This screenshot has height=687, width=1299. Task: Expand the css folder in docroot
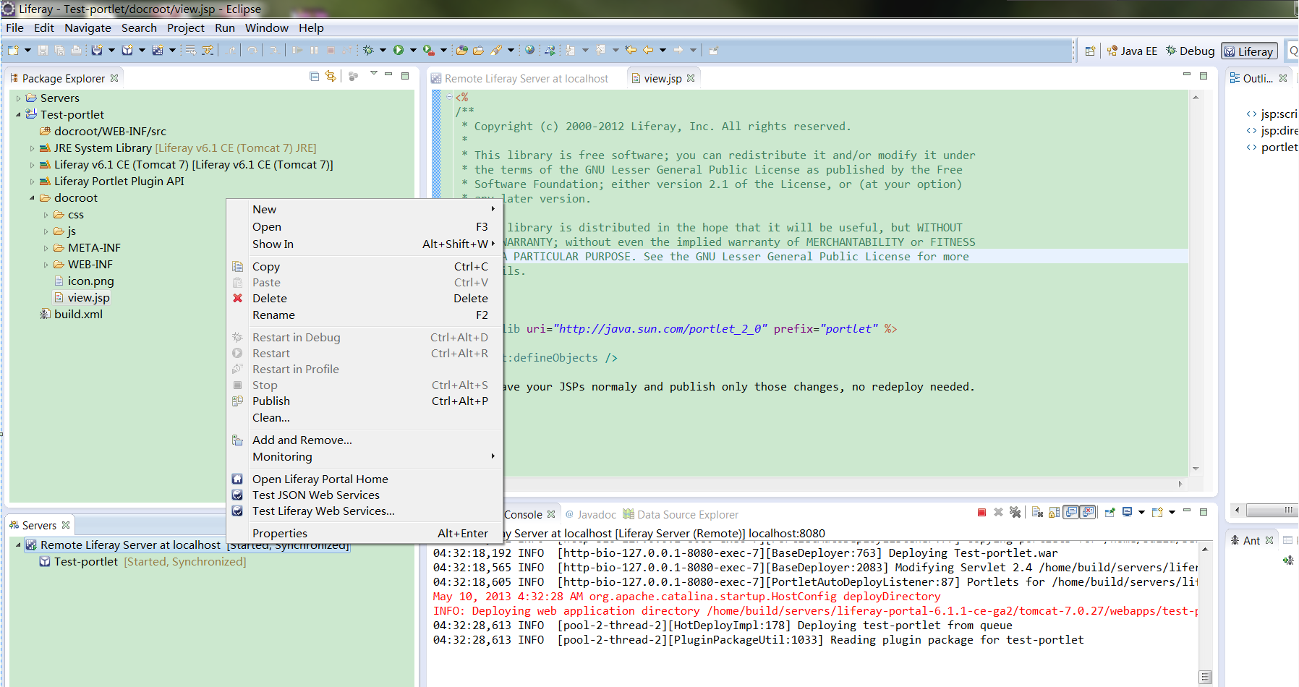pos(46,215)
